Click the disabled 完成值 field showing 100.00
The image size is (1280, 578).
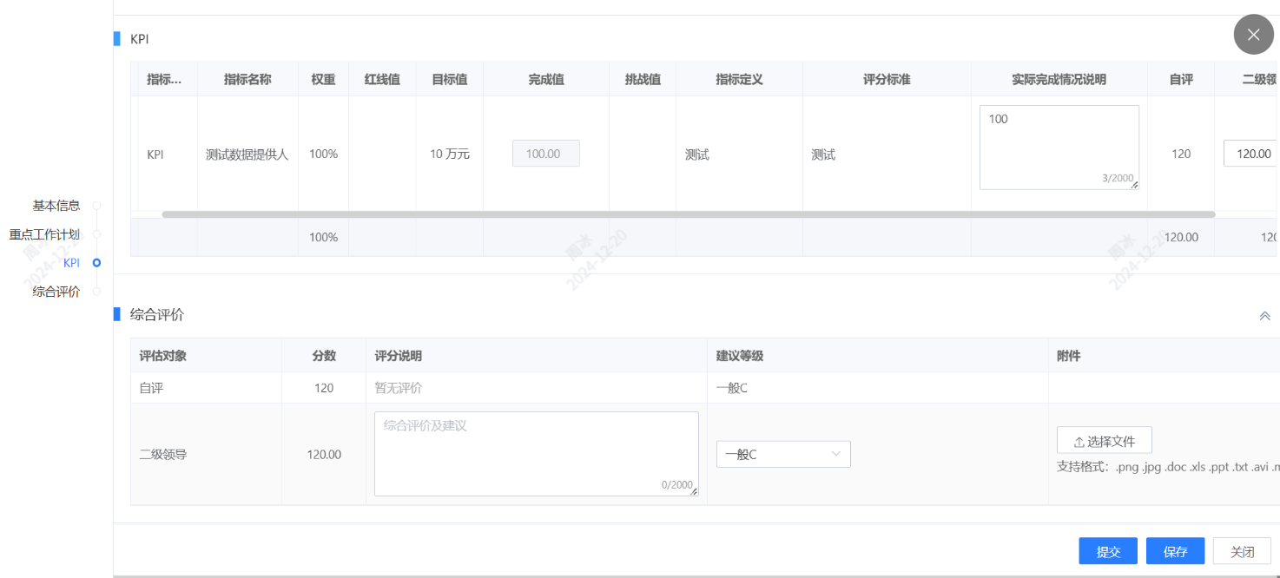pos(546,154)
